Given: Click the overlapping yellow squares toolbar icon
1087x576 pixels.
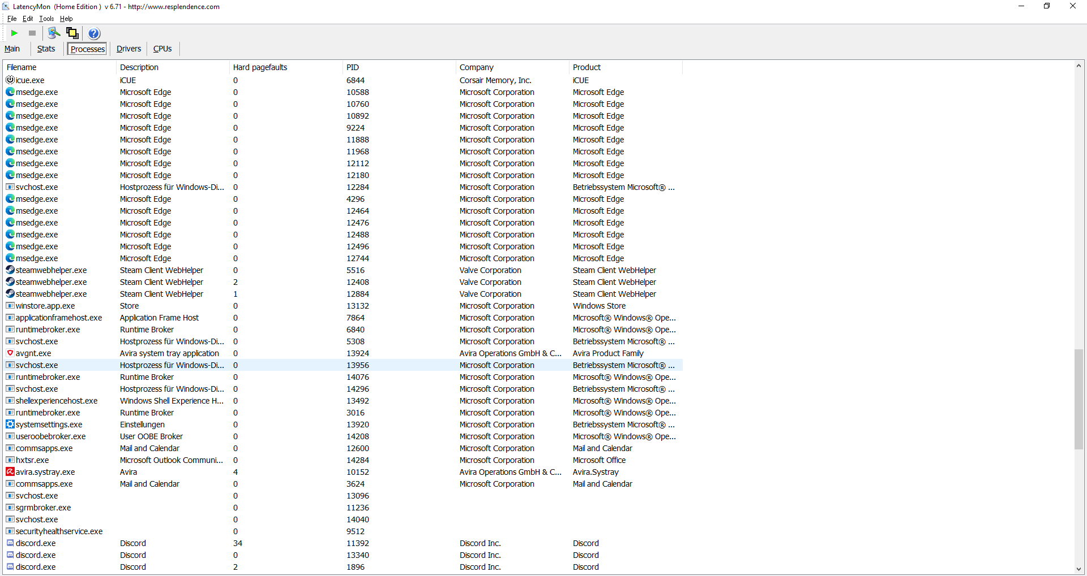Looking at the screenshot, I should (x=72, y=33).
